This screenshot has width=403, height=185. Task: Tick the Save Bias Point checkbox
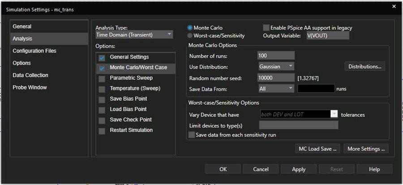(102, 100)
